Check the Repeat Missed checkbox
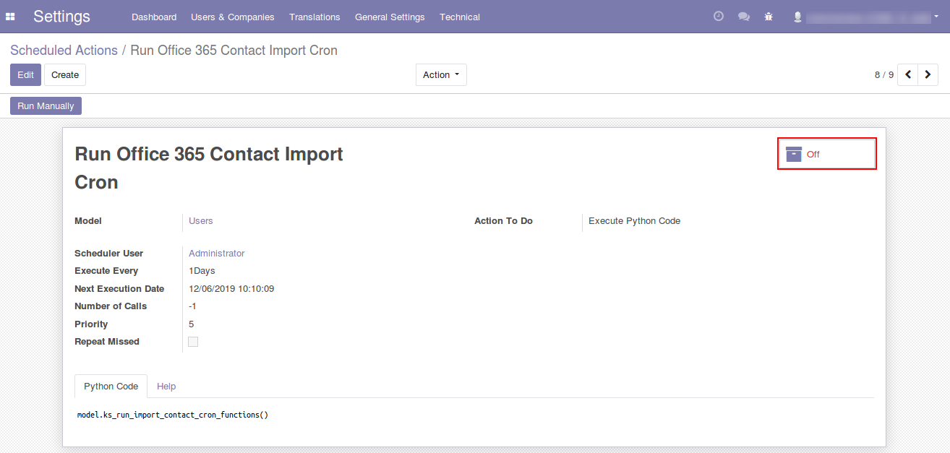 point(193,342)
